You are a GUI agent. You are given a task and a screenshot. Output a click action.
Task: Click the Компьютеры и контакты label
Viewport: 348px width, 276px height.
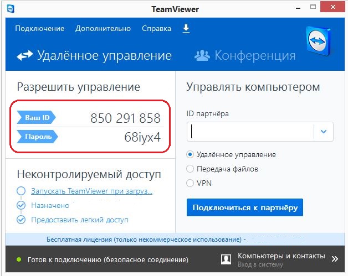(281, 256)
